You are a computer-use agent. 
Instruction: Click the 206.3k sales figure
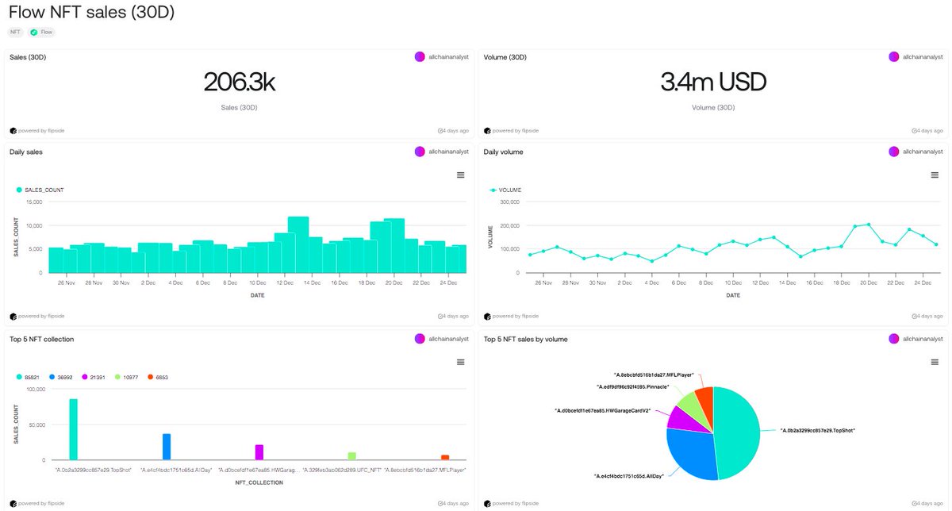click(240, 83)
